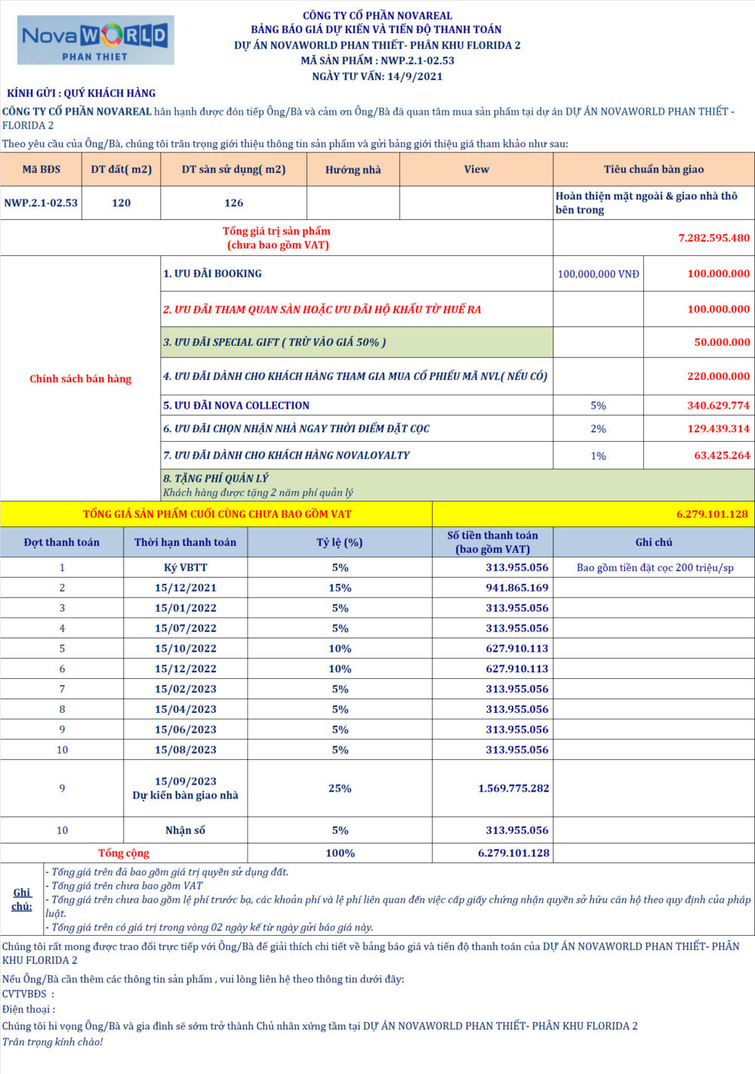This screenshot has height=1074, width=755.
Task: Click the usable area value "126"
Action: 234,203
